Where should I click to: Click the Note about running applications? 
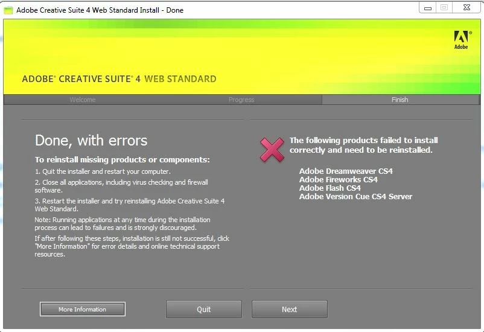click(123, 223)
